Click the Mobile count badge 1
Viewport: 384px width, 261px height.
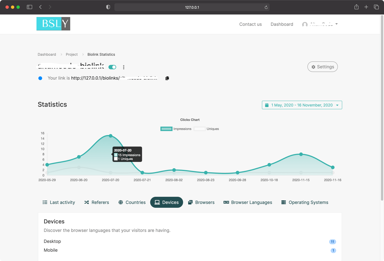(x=333, y=251)
